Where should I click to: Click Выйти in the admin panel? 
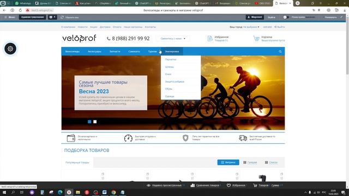[x=272, y=17]
